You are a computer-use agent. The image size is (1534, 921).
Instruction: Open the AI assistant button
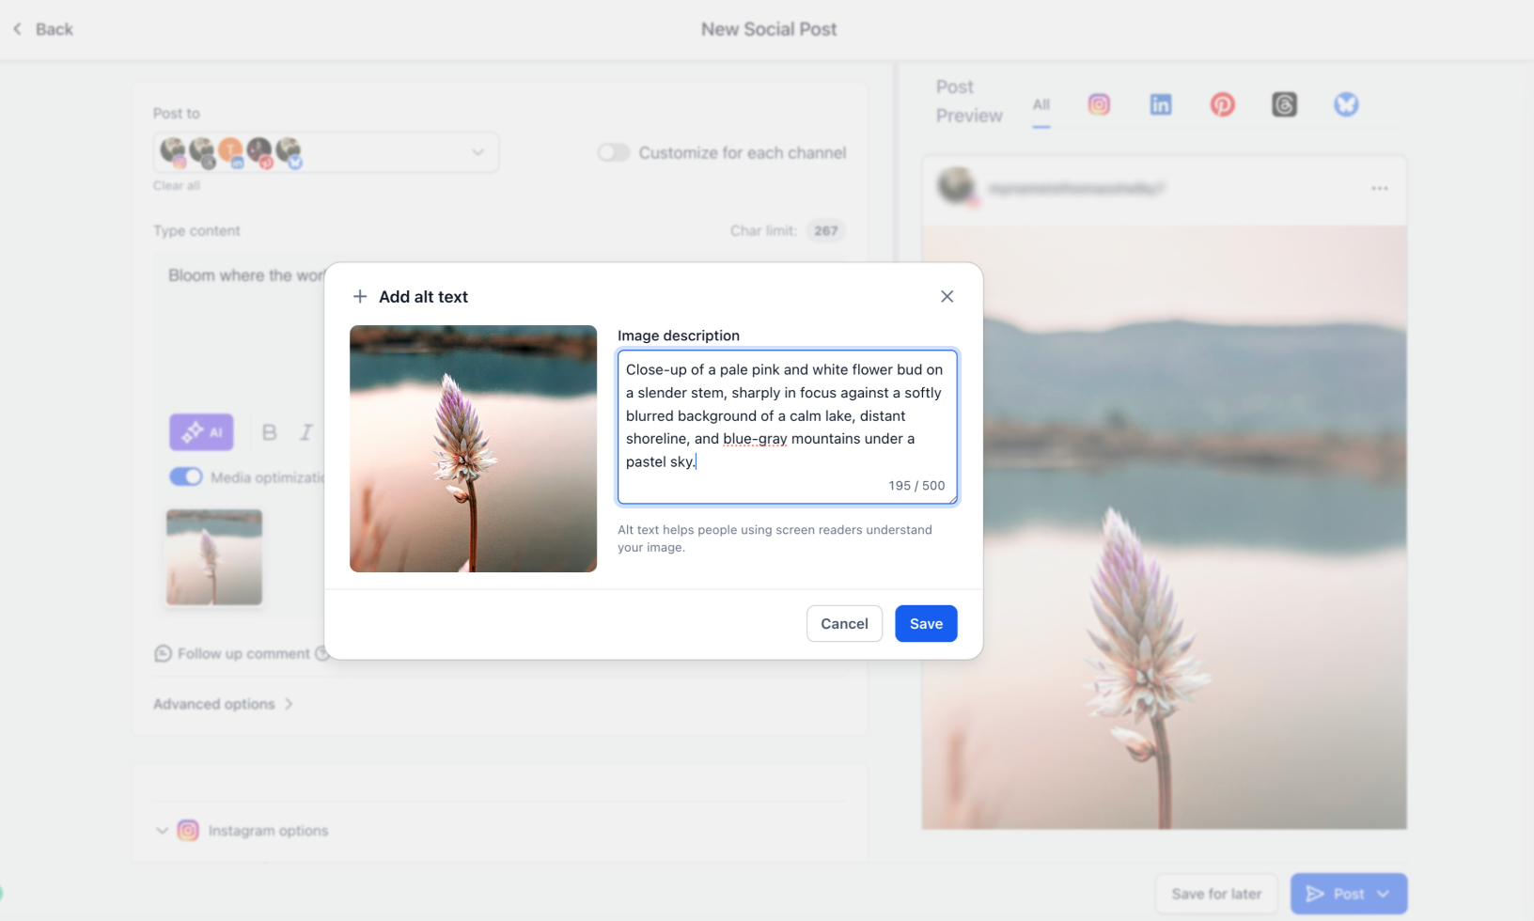click(201, 432)
